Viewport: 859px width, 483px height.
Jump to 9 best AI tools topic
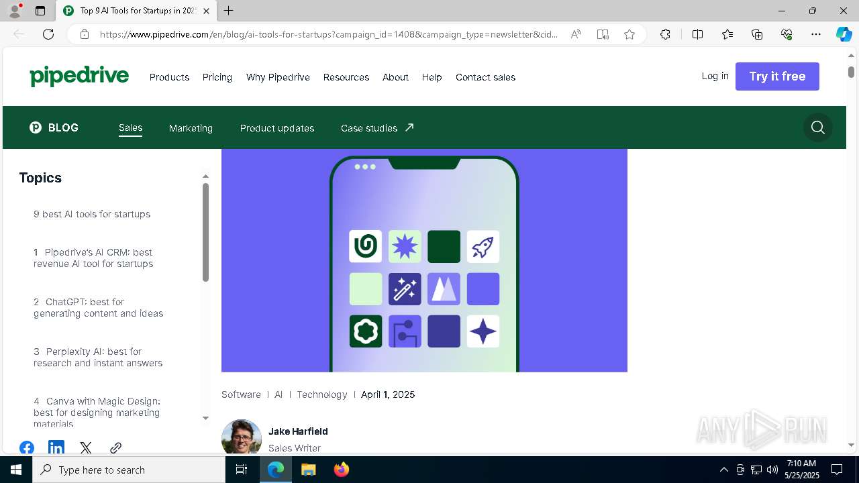pos(92,214)
